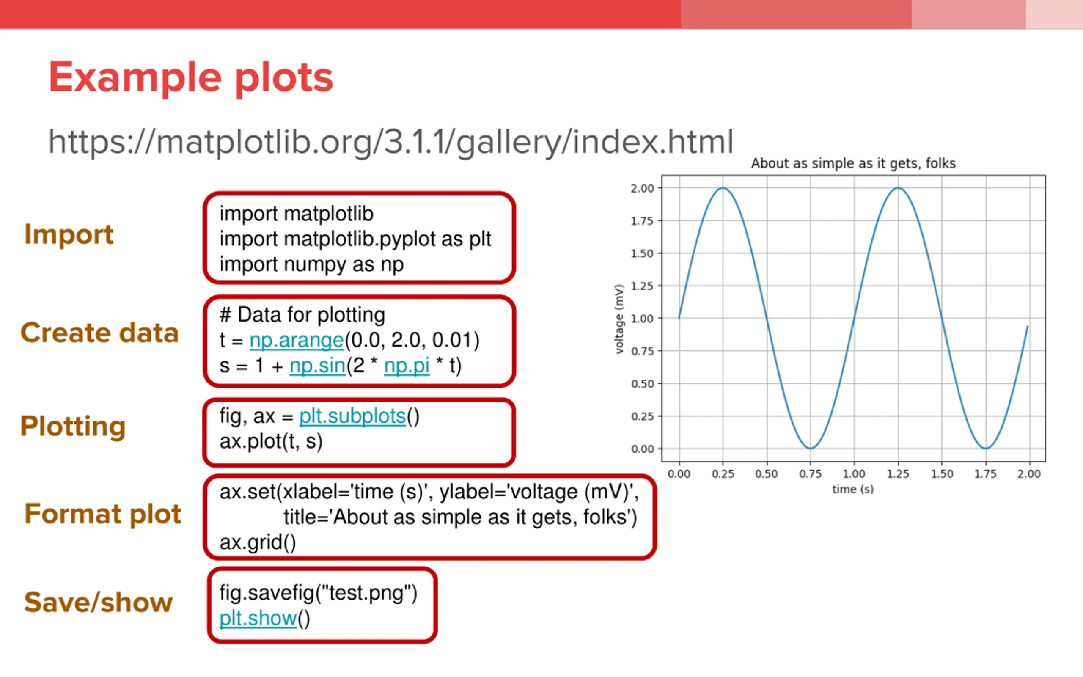Click the 'voltage (mV)' y-axis label
Viewport: 1083px width, 677px height.
pos(619,319)
